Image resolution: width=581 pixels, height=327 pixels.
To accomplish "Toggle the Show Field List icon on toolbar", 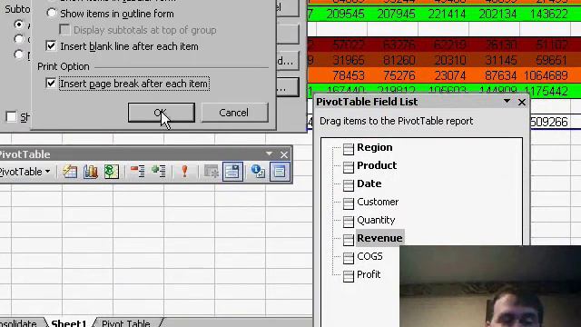I will coord(280,172).
